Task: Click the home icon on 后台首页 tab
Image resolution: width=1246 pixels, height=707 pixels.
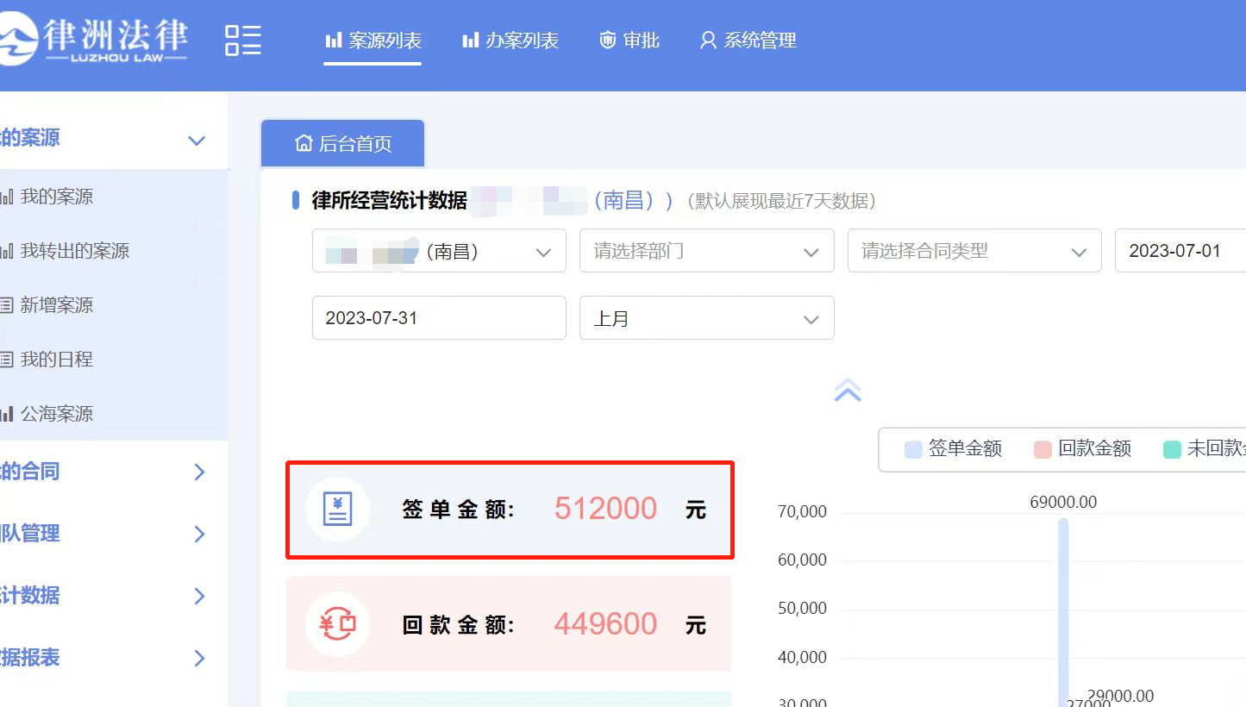Action: (304, 143)
